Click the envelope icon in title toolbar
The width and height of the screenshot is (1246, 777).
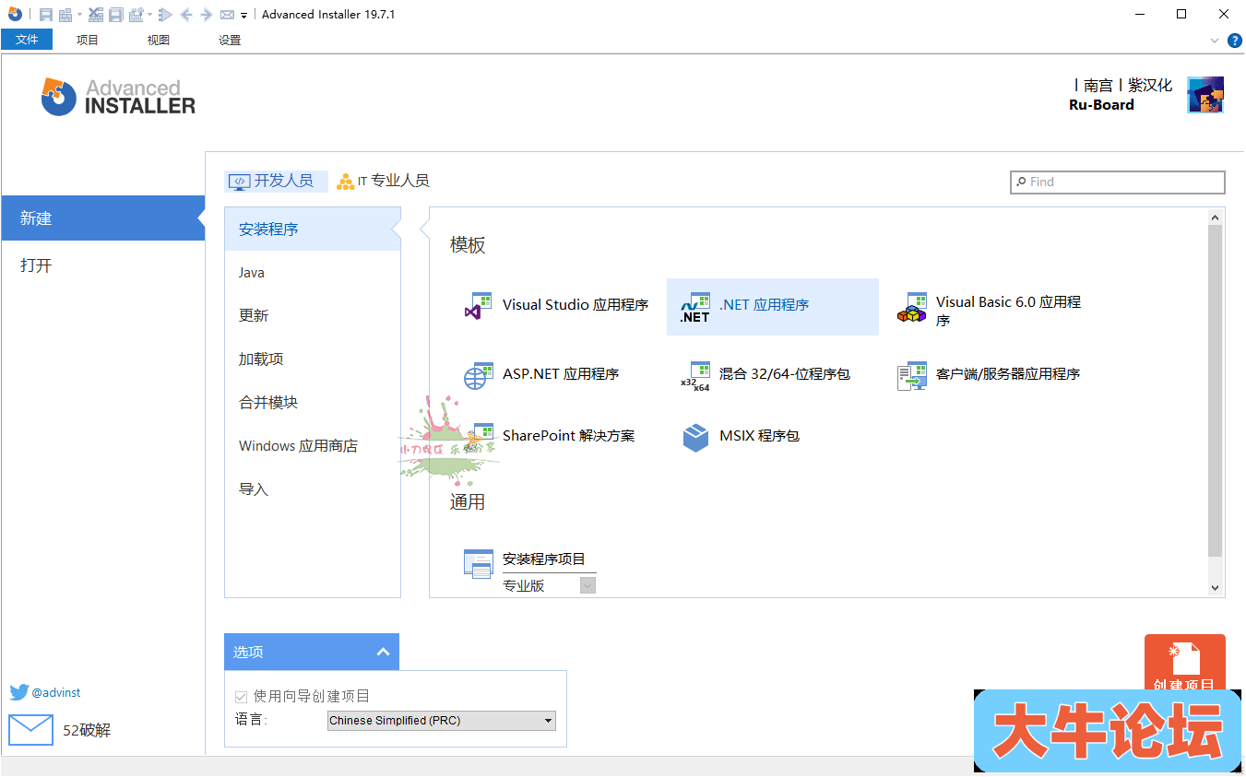(227, 14)
